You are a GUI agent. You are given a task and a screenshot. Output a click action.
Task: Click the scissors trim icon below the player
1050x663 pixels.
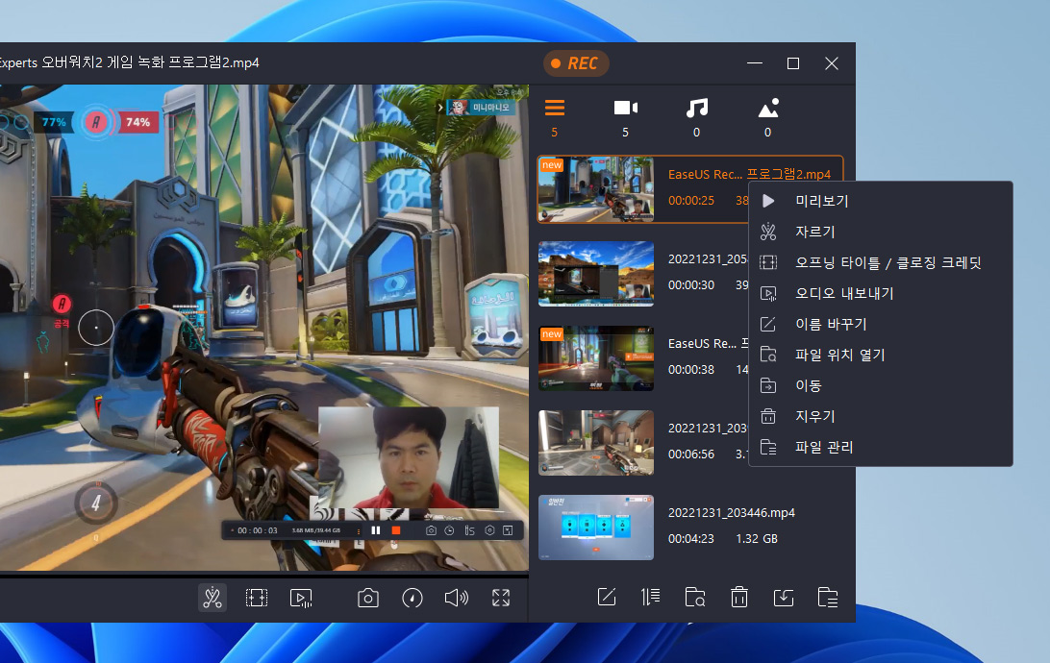point(212,598)
